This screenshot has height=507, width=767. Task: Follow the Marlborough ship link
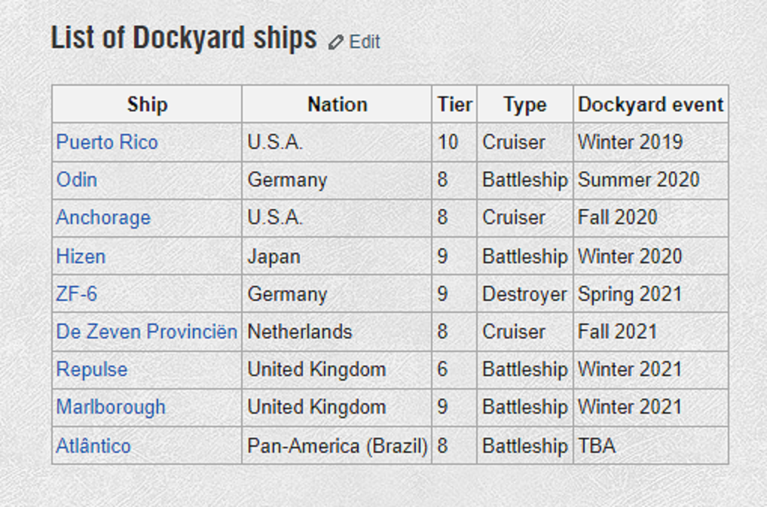111,407
